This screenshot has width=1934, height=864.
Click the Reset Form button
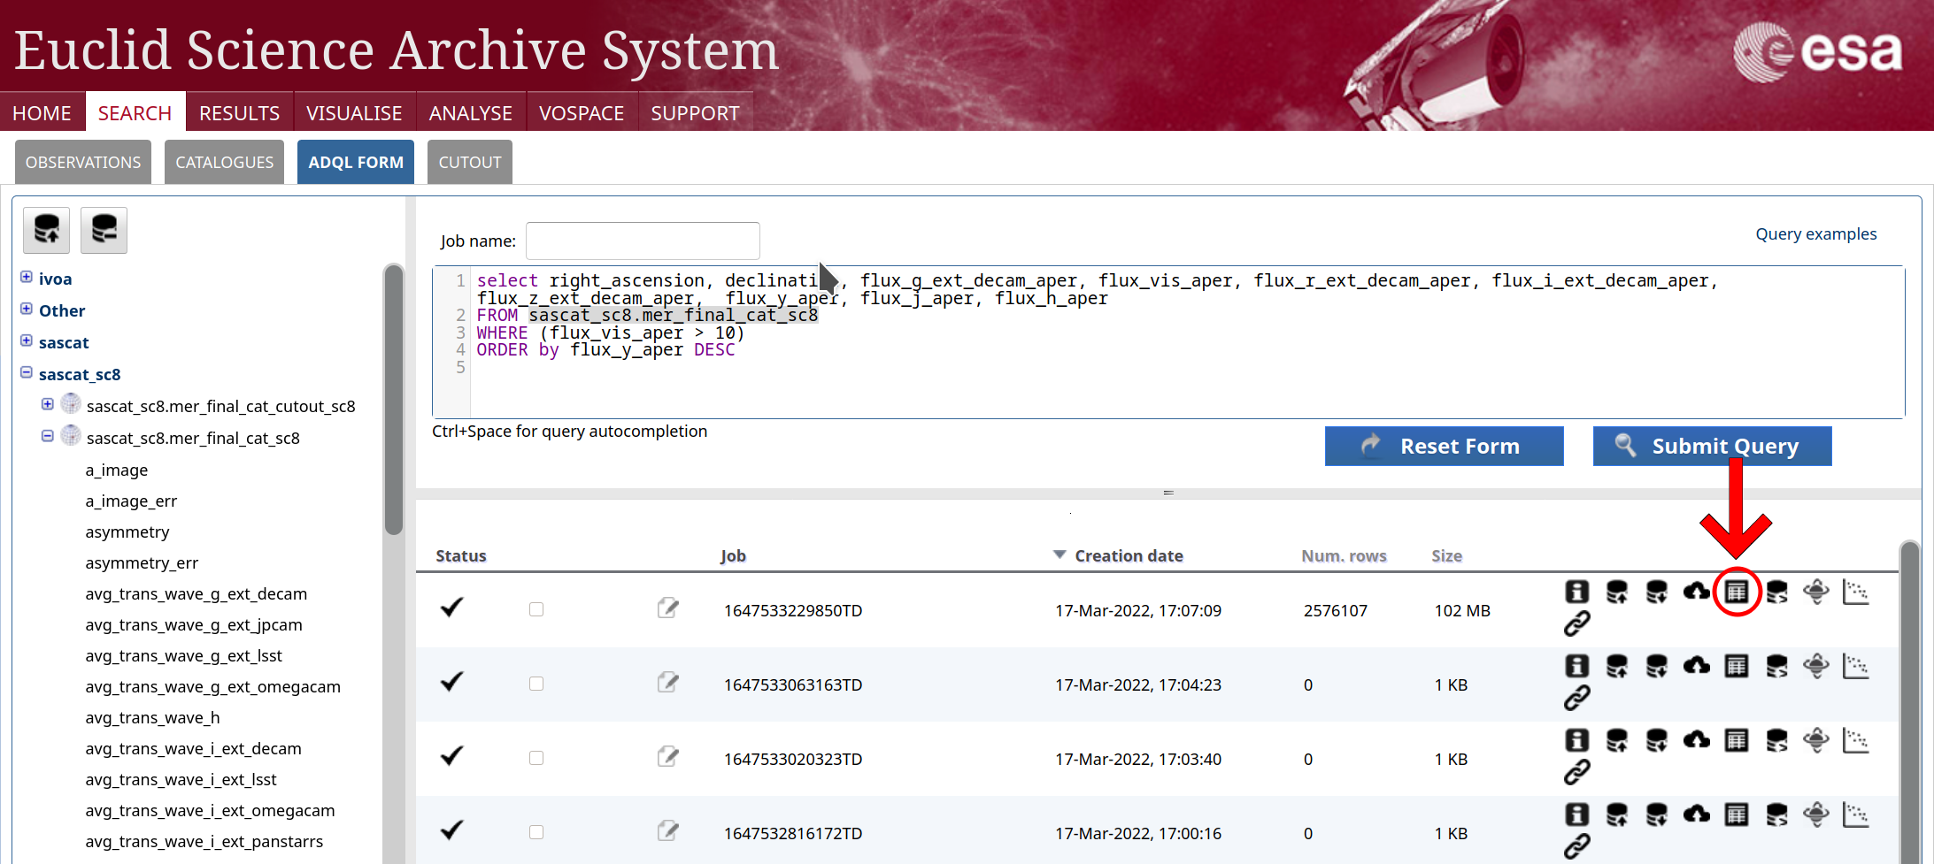tap(1444, 446)
